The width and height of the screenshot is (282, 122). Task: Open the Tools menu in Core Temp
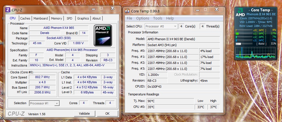[158, 18]
